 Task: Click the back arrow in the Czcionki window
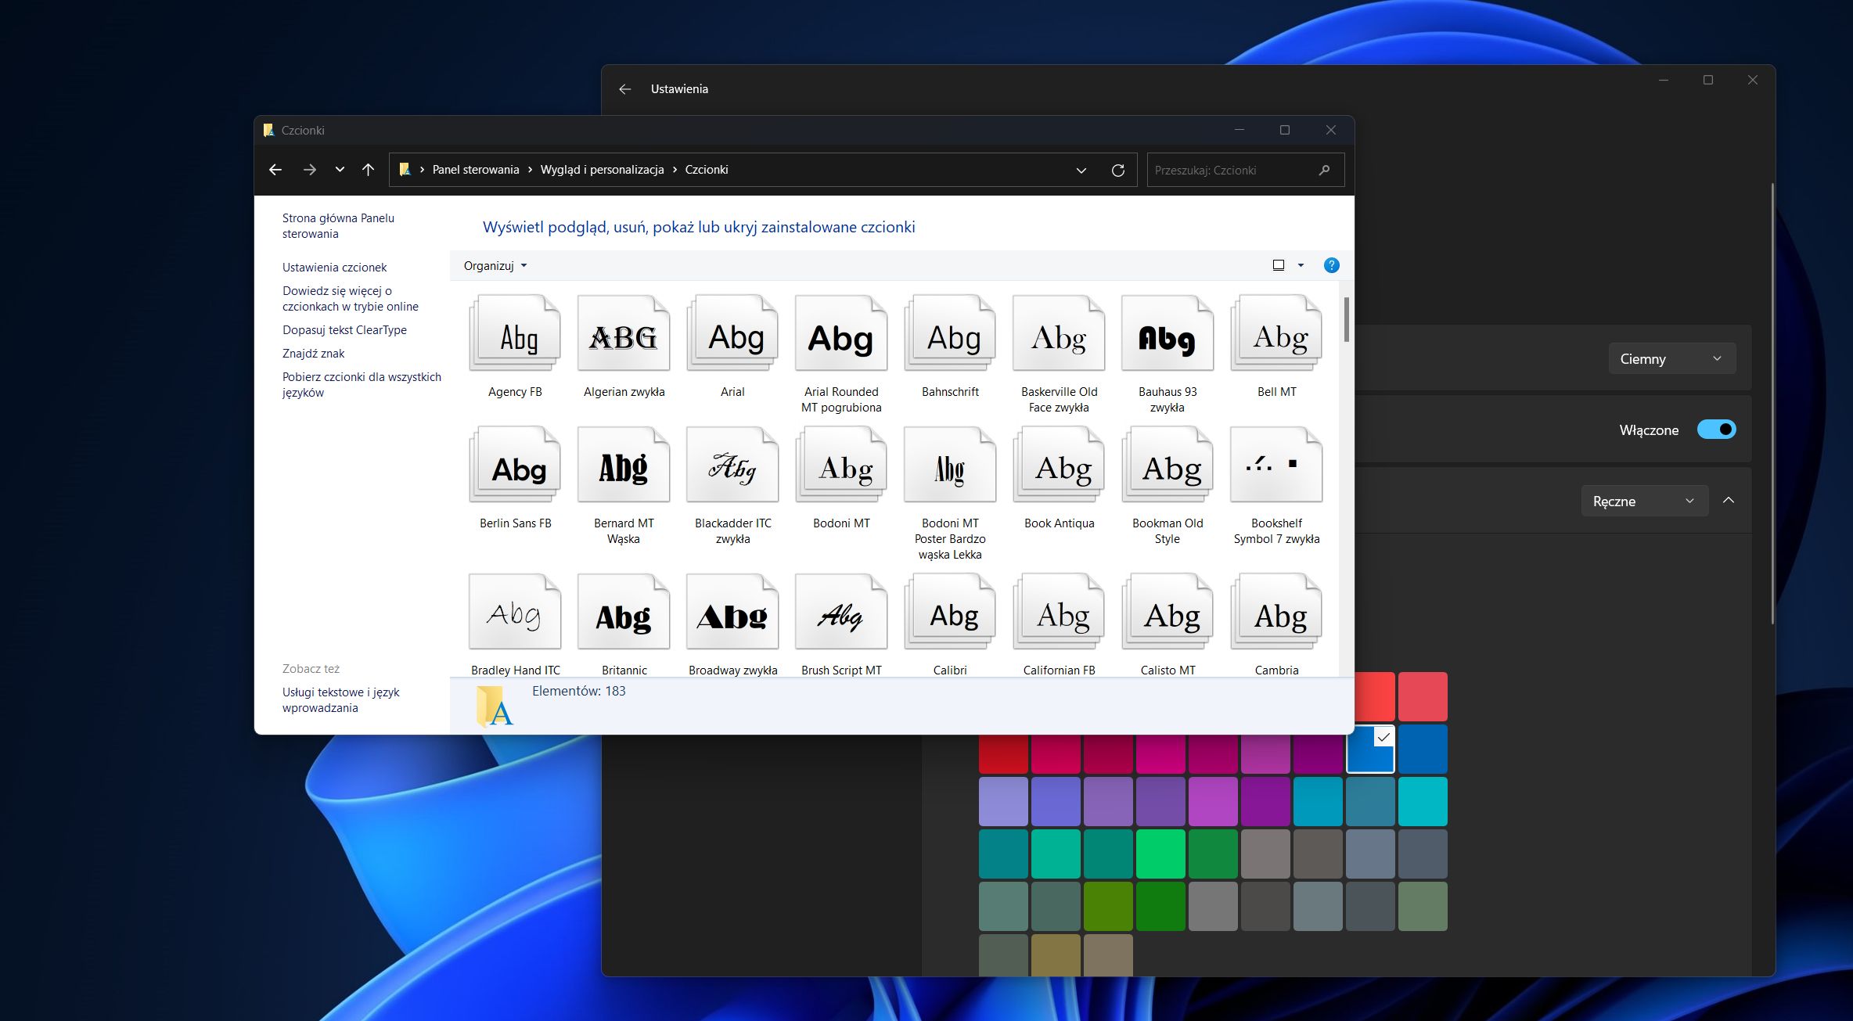coord(275,170)
